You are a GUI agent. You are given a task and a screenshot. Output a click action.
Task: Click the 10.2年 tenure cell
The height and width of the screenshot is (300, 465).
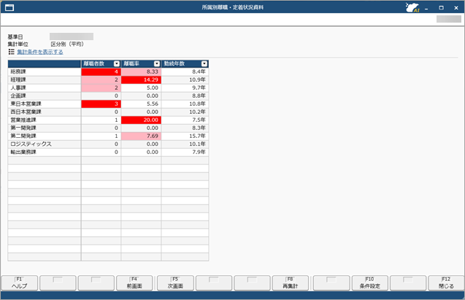(x=185, y=112)
